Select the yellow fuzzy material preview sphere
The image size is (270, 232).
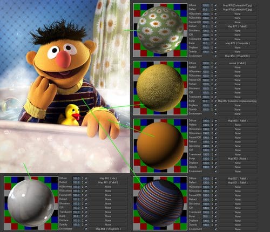point(160,88)
